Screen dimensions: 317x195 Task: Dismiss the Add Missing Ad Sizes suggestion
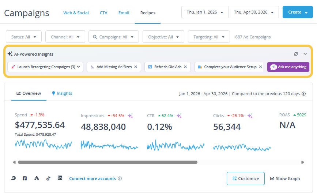pos(136,67)
